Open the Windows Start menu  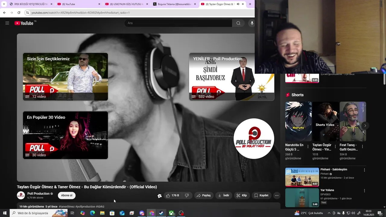pyautogui.click(x=5, y=213)
